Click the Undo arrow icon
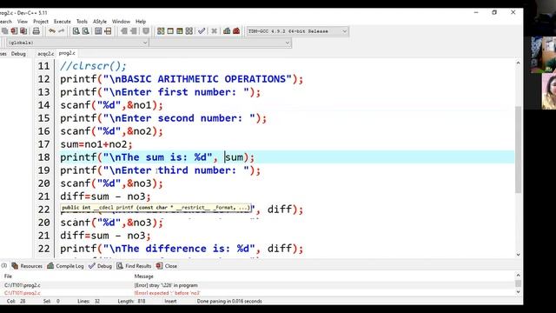 [x=52, y=31]
